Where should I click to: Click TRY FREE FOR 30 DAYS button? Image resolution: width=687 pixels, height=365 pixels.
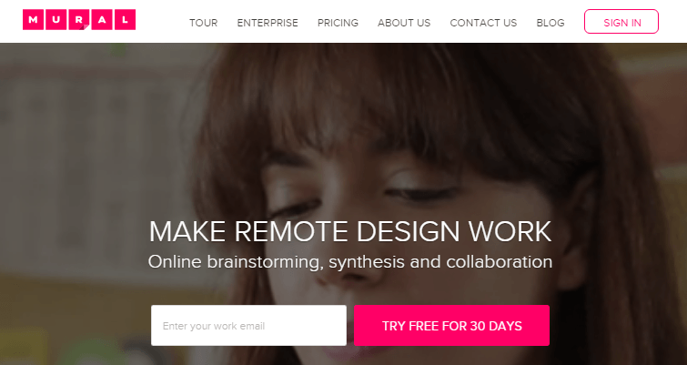(x=451, y=326)
